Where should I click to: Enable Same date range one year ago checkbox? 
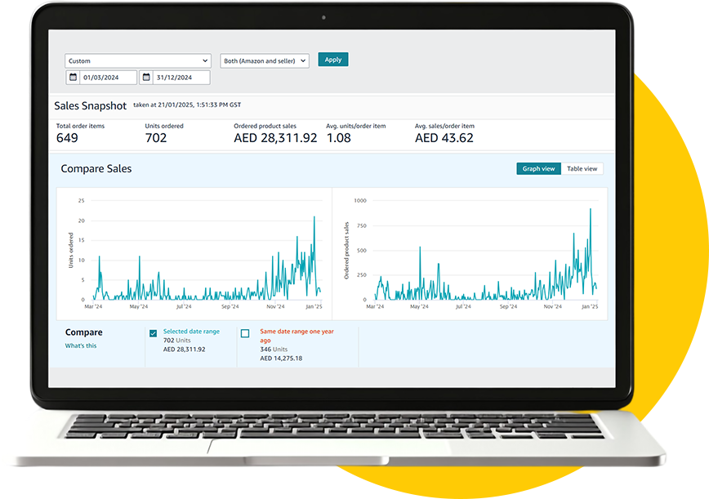pos(245,333)
